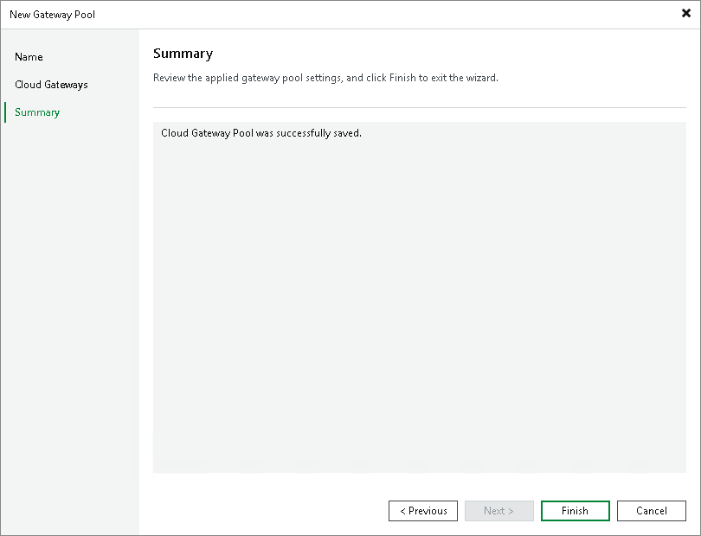Step backward with the Previous navigation button
This screenshot has width=701, height=536.
click(x=422, y=510)
